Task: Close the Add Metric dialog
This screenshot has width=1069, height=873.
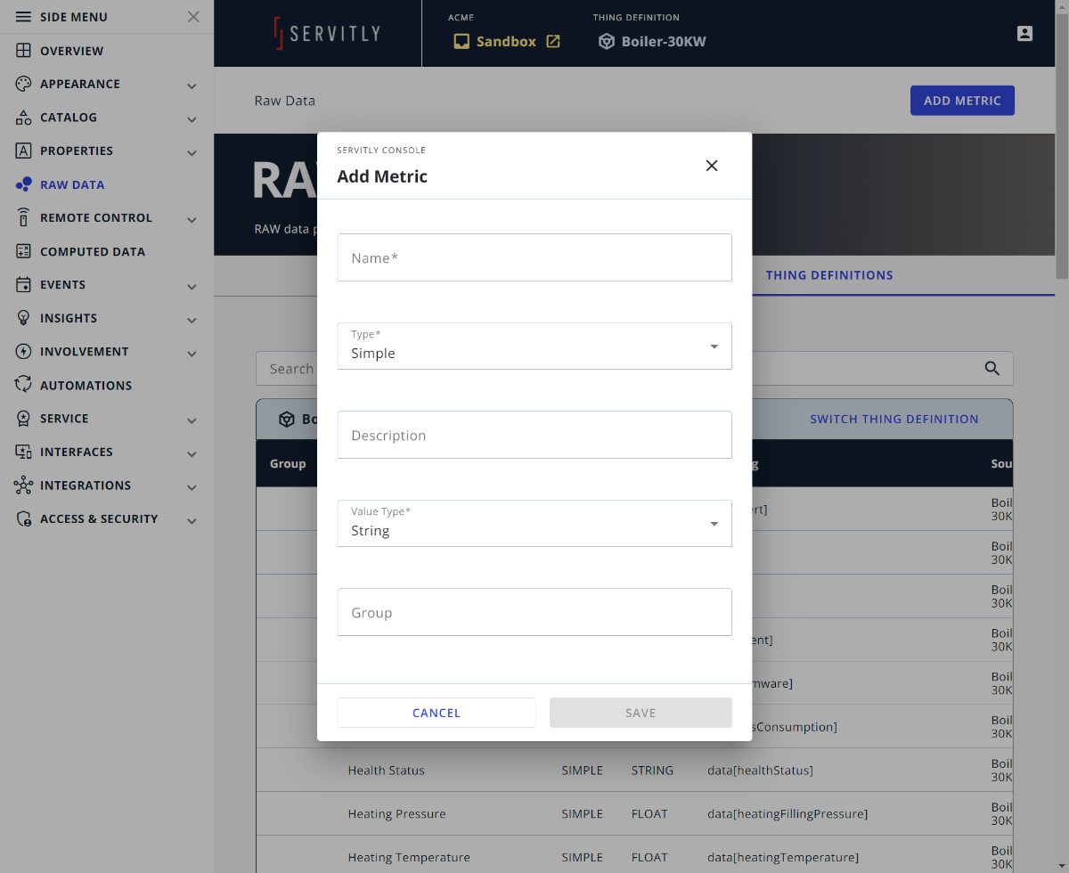Action: [x=711, y=166]
